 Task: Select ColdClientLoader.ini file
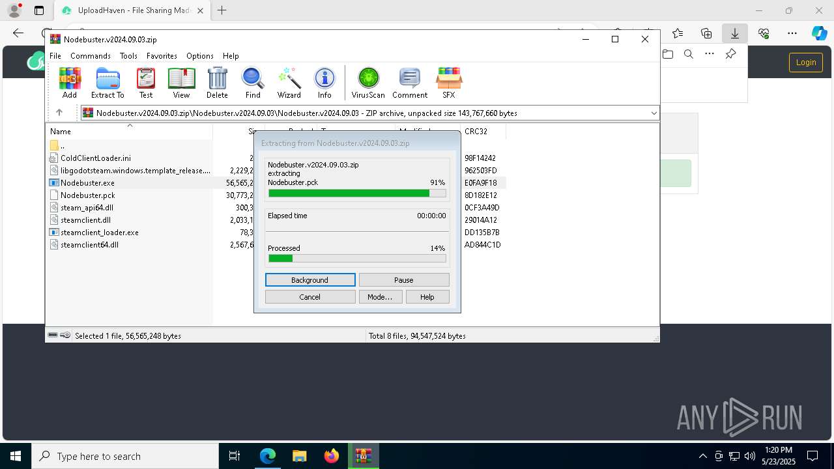click(x=90, y=158)
